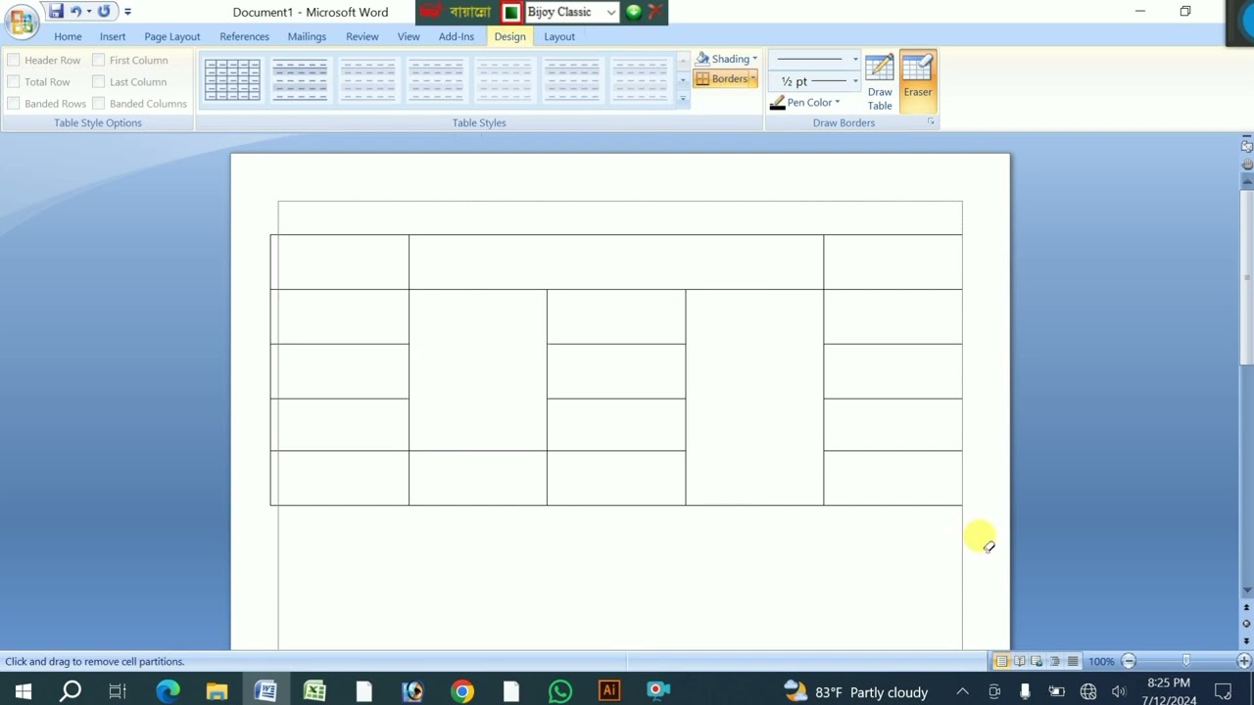Open Task View on the taskbar
The image size is (1254, 705).
click(x=118, y=691)
